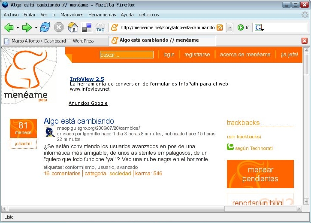This screenshot has height=223, width=311.
Task: Reload the page with the Refresh icon
Action: click(45, 27)
